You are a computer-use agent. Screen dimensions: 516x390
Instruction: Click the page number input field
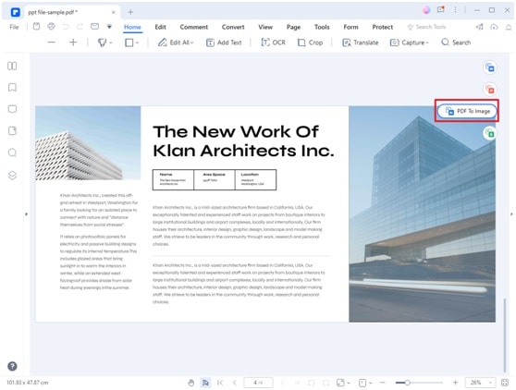(258, 383)
